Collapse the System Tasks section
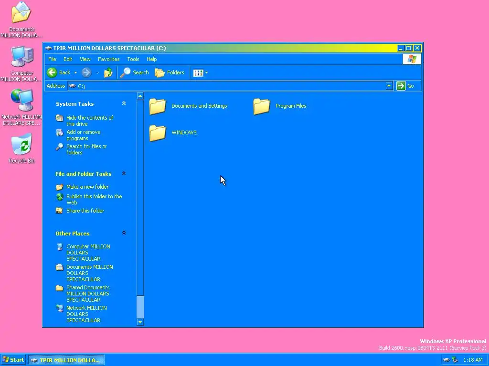489x366 pixels. coord(124,103)
